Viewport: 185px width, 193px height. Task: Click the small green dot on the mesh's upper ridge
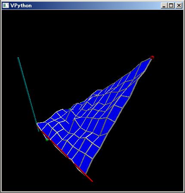70,109
